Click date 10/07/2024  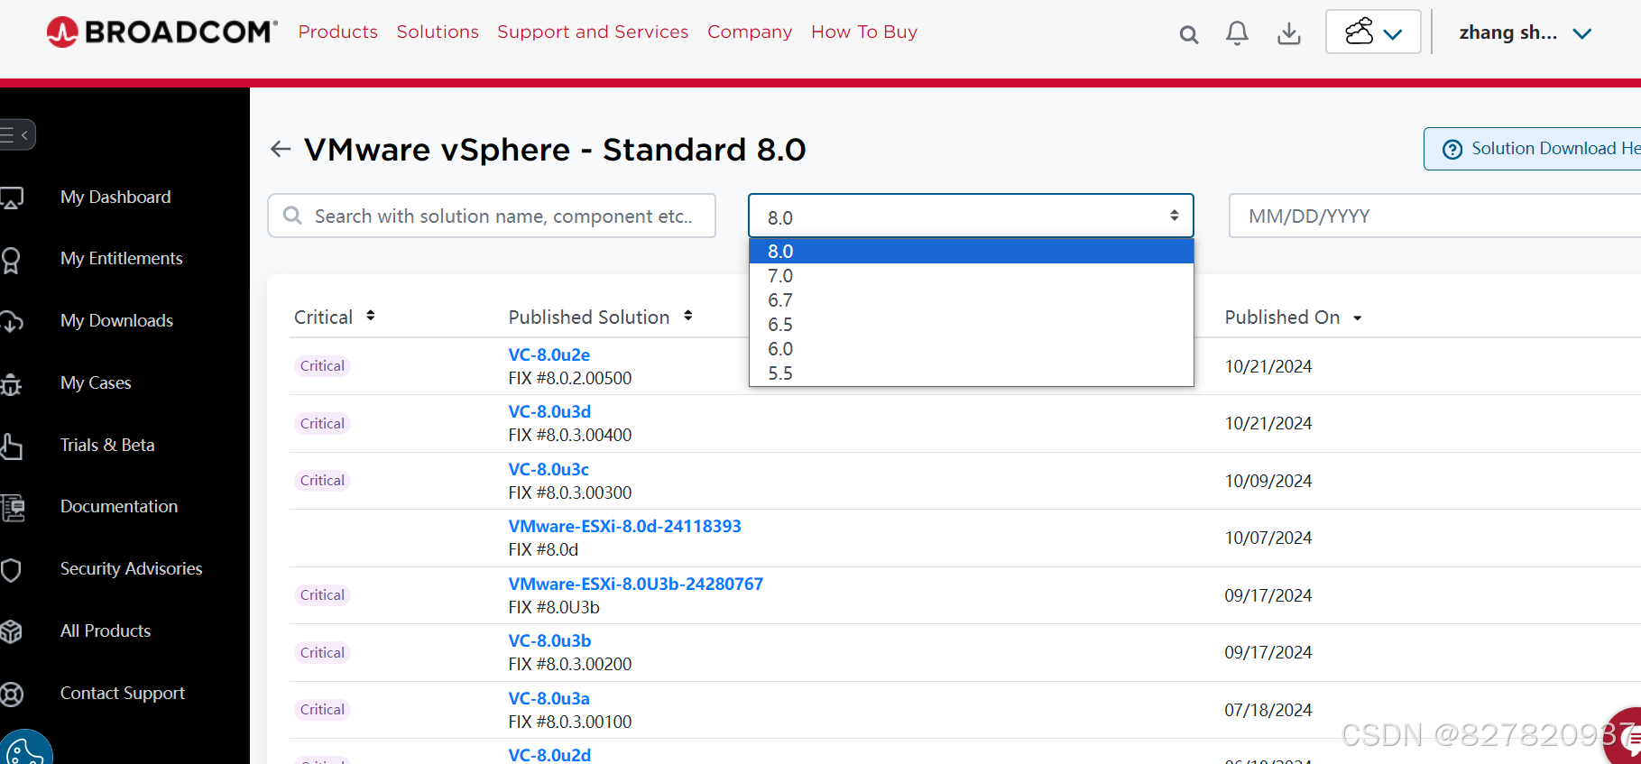click(1268, 538)
